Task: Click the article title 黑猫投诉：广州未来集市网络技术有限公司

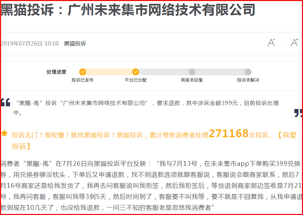Action: pyautogui.click(x=128, y=10)
